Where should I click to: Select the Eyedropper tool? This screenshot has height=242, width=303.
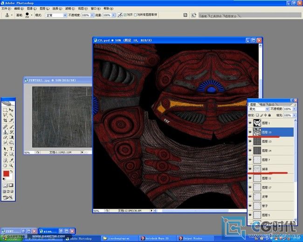11,160
